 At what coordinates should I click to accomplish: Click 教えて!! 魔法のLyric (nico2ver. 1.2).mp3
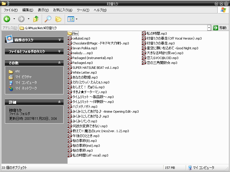click(x=101, y=131)
